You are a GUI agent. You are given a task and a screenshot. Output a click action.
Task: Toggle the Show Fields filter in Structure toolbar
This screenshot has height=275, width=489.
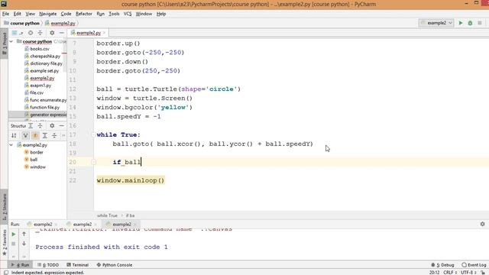coord(35,135)
